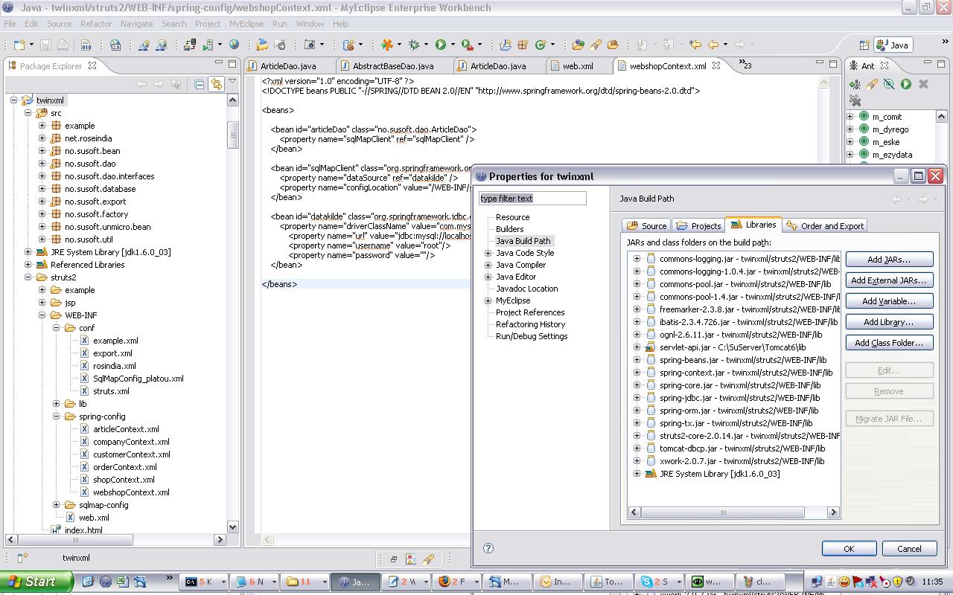Click the New wizard toolbar icon
The image size is (953, 595).
pos(19,45)
